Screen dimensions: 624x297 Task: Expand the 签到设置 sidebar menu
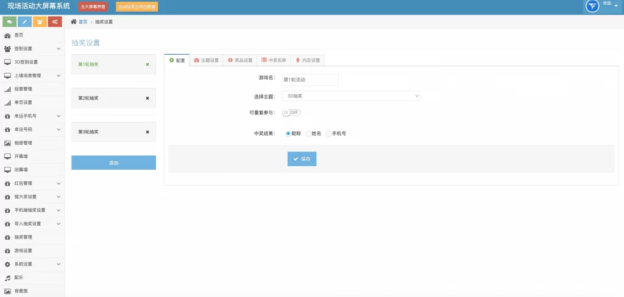32,49
